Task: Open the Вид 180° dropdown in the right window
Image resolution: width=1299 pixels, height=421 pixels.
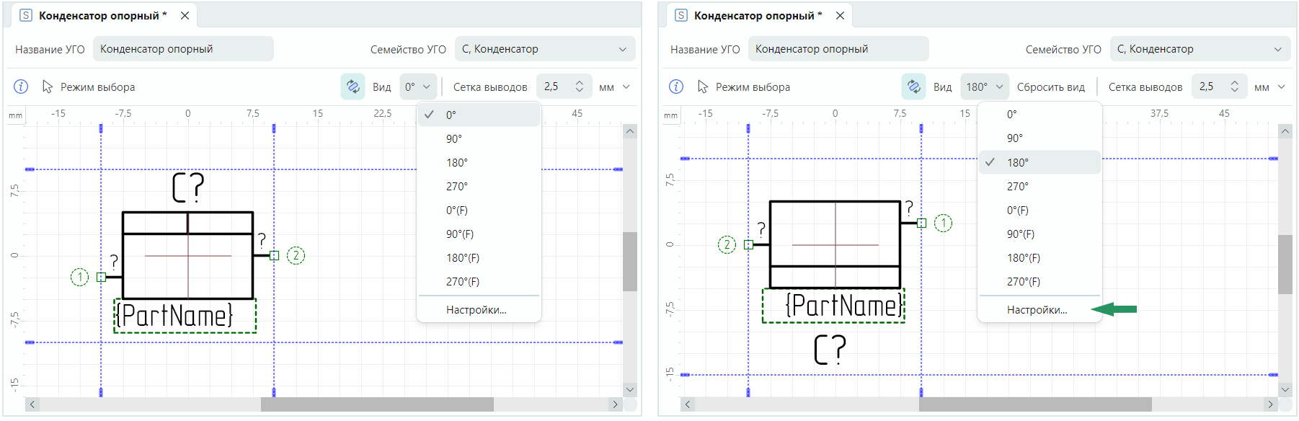Action: click(985, 87)
